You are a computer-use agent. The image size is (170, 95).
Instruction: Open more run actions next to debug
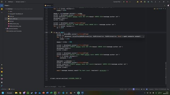coord(130,2)
